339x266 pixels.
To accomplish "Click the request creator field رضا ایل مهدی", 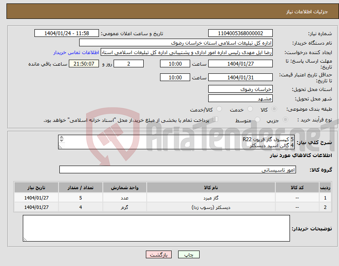I will (187, 52).
